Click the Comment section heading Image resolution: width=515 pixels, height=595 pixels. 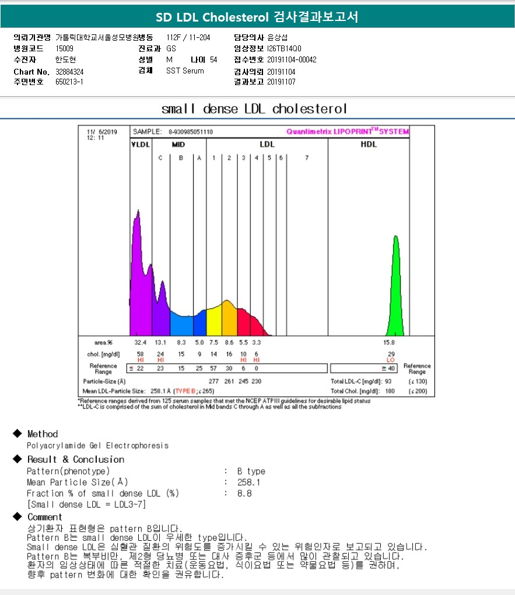pos(44,517)
